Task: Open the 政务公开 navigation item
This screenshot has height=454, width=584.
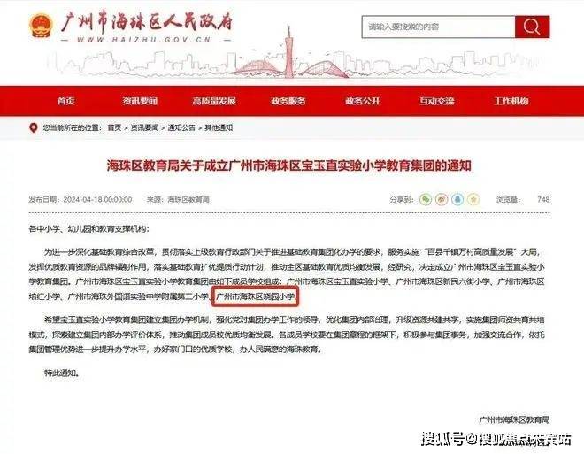Action: pyautogui.click(x=363, y=101)
